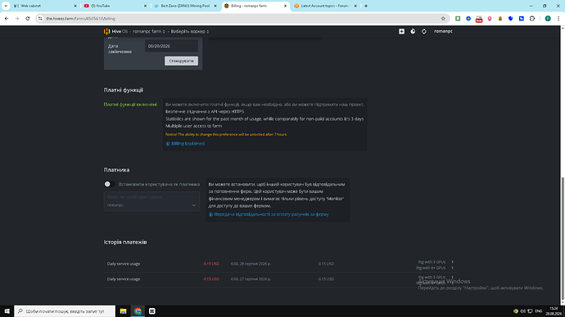Click the yellow Notice text about unlocking preference
Viewport: 565px width, 317px height.
coord(226,135)
